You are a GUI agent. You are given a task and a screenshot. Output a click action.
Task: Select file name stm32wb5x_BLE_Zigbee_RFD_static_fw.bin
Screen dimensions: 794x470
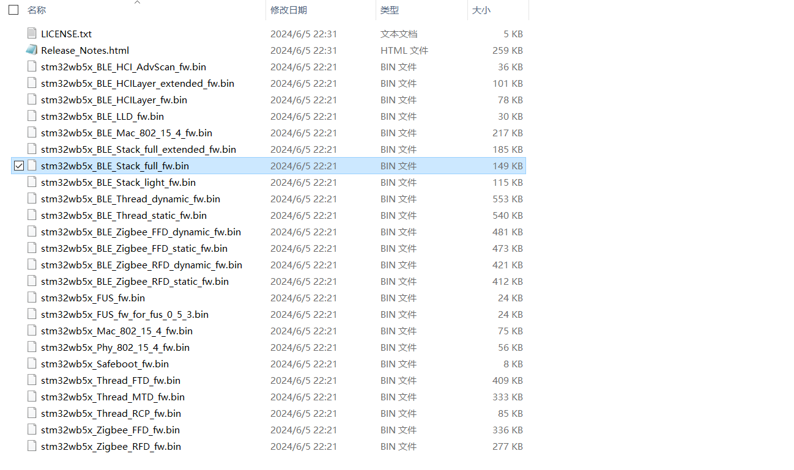point(135,282)
